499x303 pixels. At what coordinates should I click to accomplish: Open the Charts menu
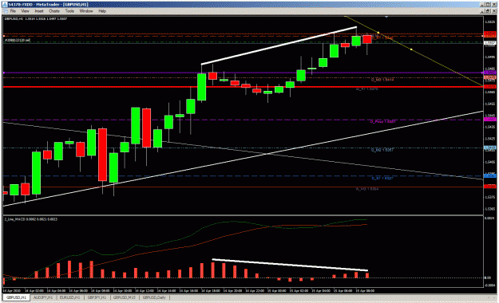click(54, 11)
